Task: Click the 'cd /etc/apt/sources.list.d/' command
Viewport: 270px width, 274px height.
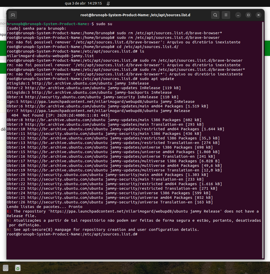Action: coord(148,47)
